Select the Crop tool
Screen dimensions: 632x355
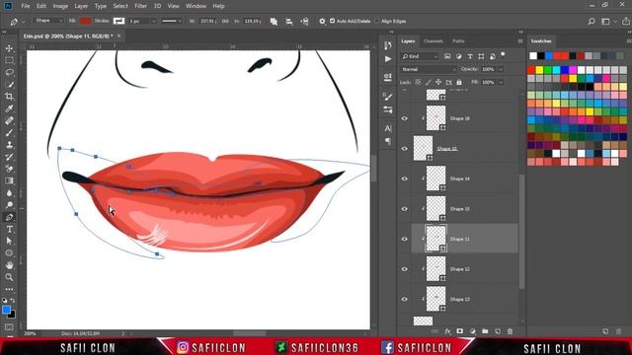coord(9,97)
